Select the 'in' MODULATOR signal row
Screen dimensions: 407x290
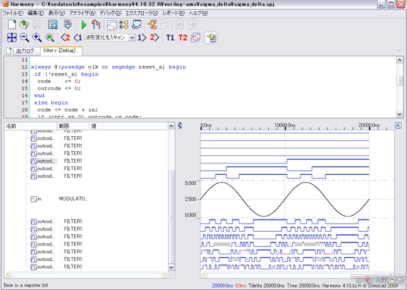(38, 199)
